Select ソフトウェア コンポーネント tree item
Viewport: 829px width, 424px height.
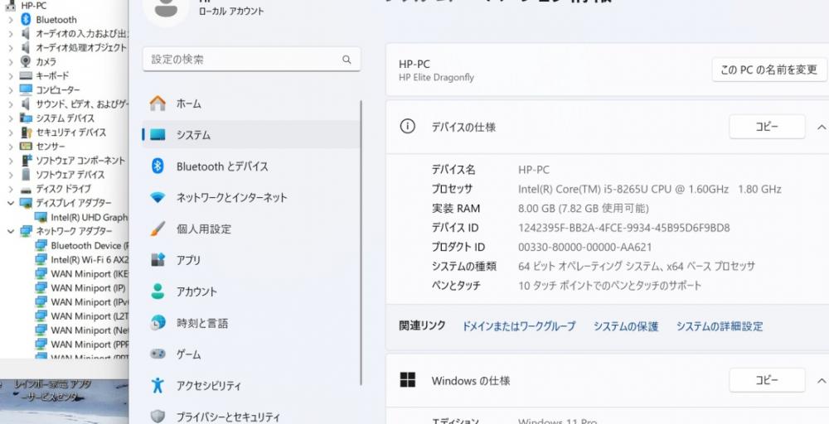pos(80,161)
